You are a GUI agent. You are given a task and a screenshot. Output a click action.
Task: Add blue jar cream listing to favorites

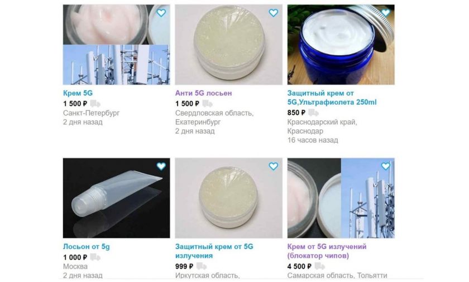(386, 13)
